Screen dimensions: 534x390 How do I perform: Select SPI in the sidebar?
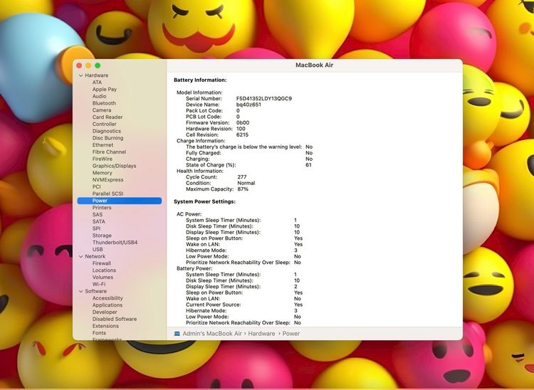point(96,228)
